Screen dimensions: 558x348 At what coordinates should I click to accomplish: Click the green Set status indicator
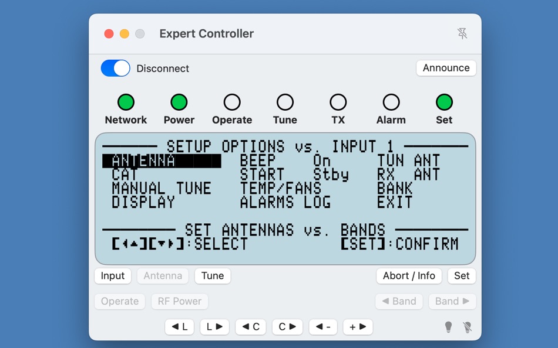click(443, 101)
